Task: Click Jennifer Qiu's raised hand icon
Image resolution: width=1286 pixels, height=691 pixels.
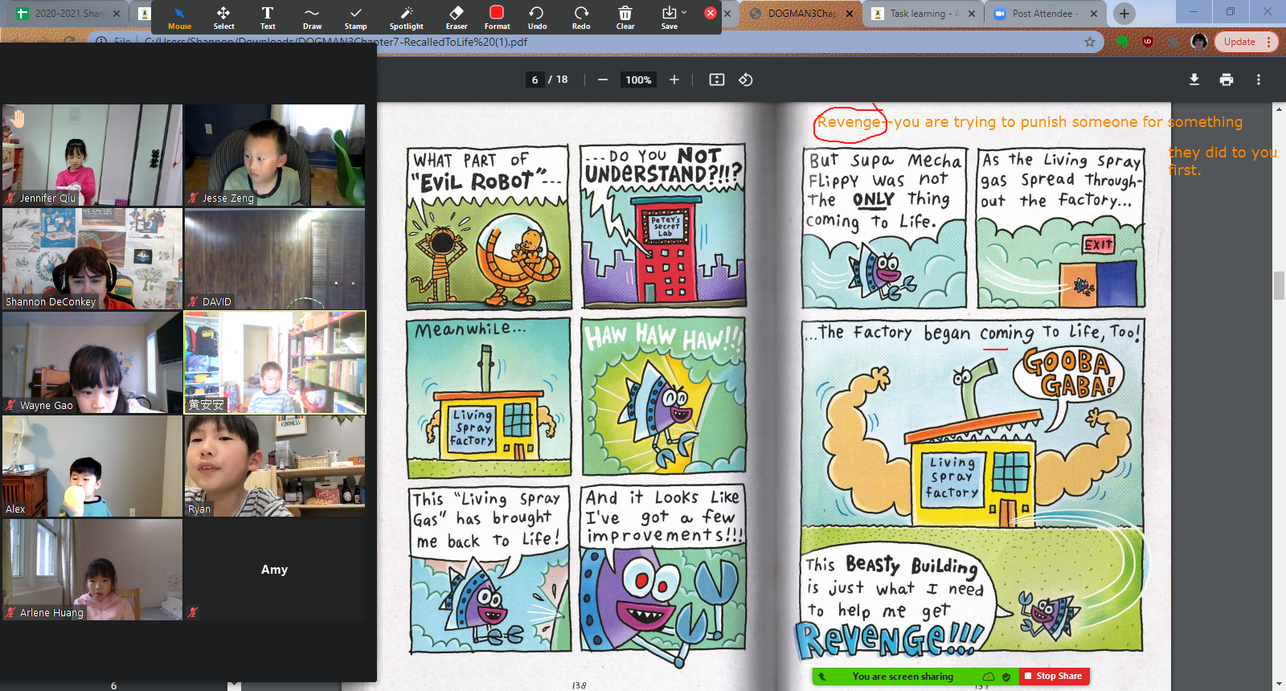Action: click(x=18, y=119)
